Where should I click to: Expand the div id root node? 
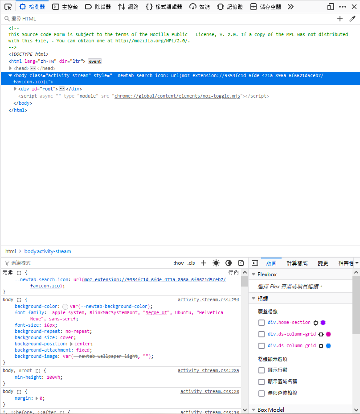(15, 89)
